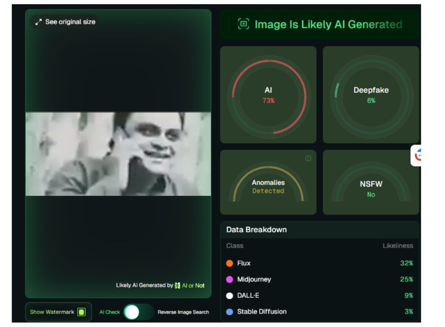Click the orange Flux class dot

pos(230,263)
